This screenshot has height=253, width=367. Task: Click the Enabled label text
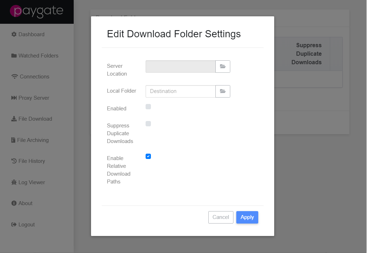[117, 109]
